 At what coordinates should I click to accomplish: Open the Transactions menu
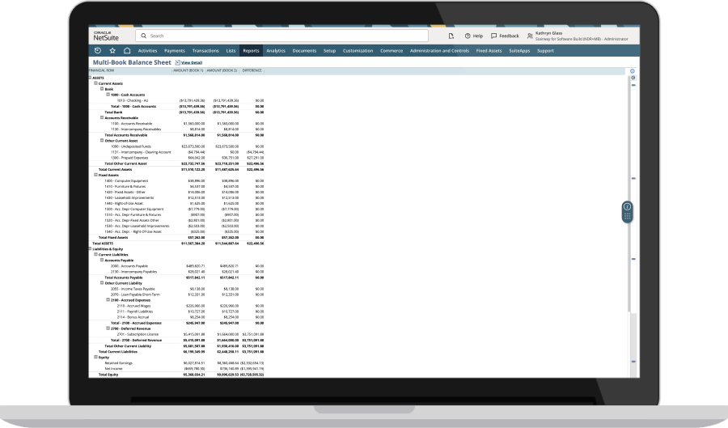[205, 50]
